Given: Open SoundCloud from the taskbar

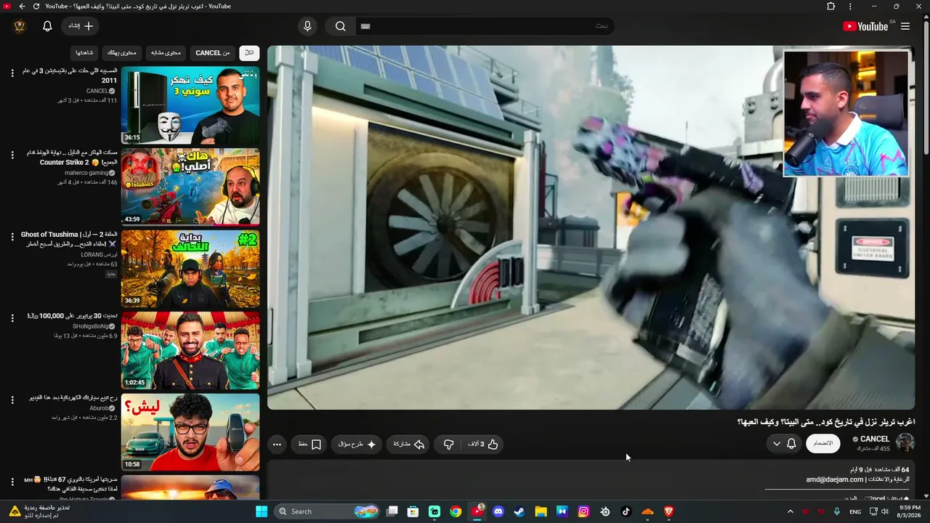Looking at the screenshot, I should pos(647,511).
